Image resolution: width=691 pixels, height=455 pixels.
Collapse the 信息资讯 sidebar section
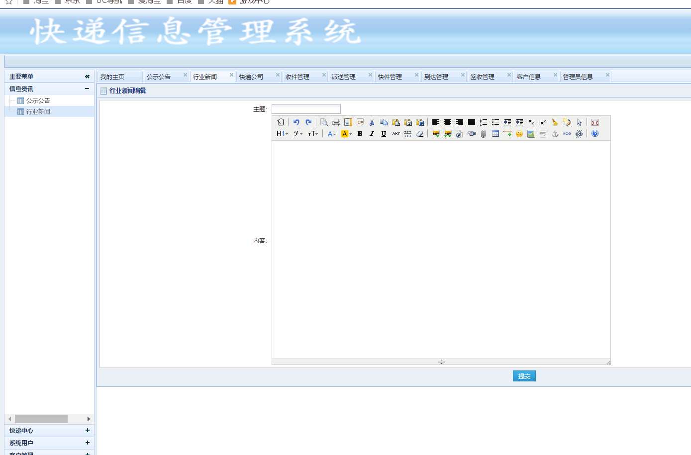[87, 89]
